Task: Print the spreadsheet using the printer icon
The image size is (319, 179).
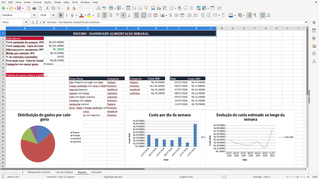Action: pyautogui.click(x=35, y=8)
